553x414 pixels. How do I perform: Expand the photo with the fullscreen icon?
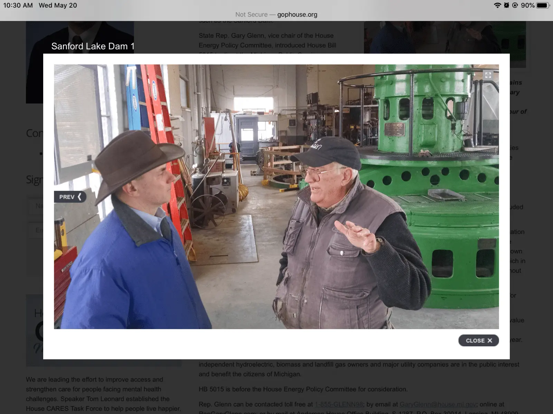(488, 75)
